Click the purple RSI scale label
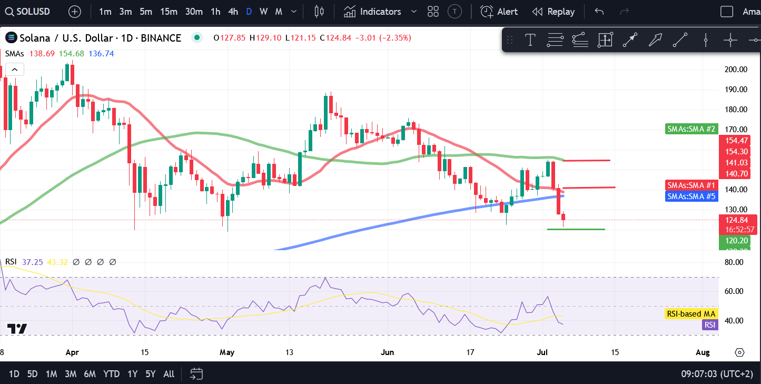This screenshot has width=761, height=384. pyautogui.click(x=710, y=325)
